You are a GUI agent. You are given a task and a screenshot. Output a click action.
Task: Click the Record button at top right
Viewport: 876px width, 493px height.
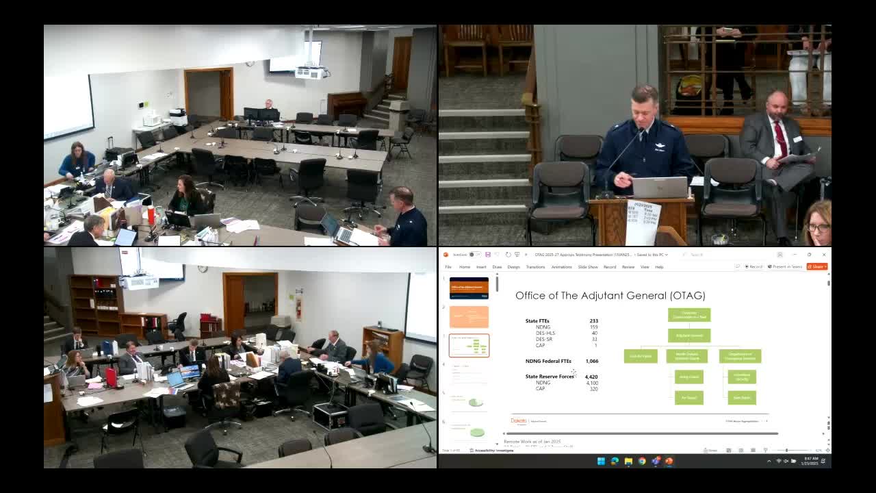(753, 266)
